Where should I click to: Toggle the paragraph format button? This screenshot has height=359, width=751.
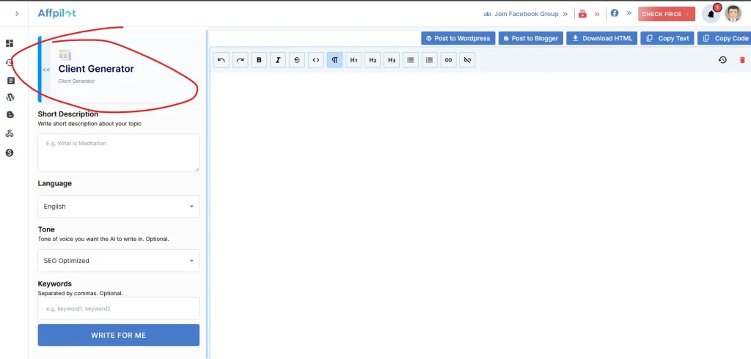click(x=334, y=60)
